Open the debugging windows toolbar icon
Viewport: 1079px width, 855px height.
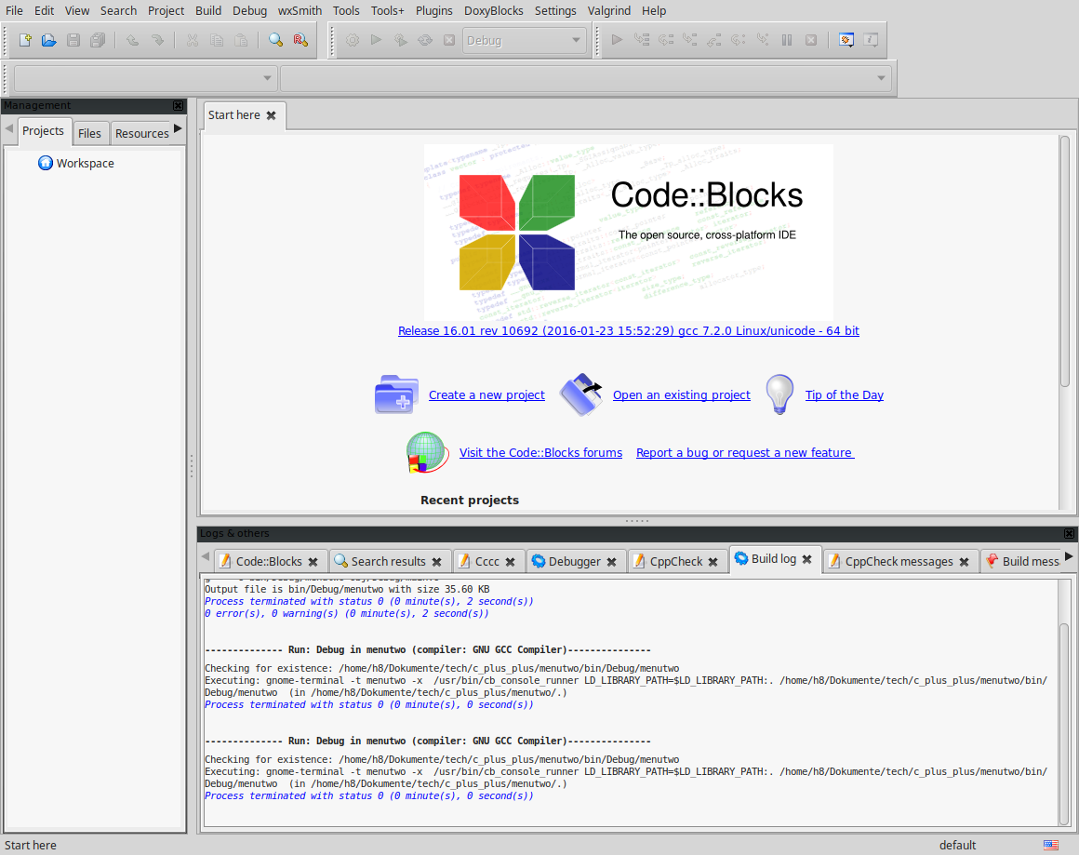(x=846, y=40)
